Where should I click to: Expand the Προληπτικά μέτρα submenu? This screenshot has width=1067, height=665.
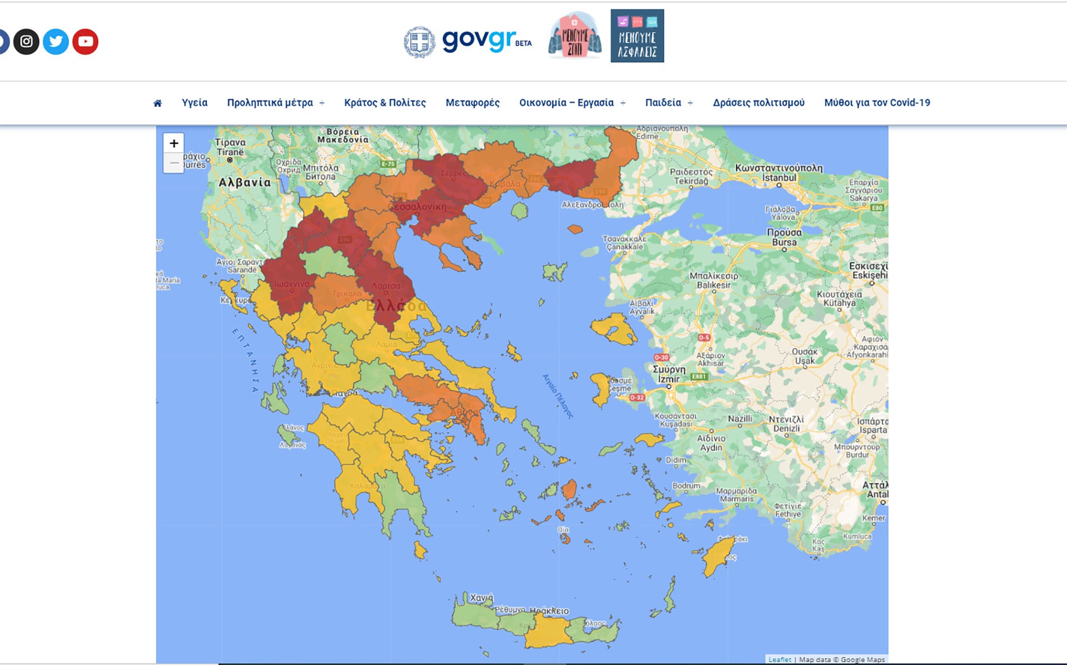(322, 103)
